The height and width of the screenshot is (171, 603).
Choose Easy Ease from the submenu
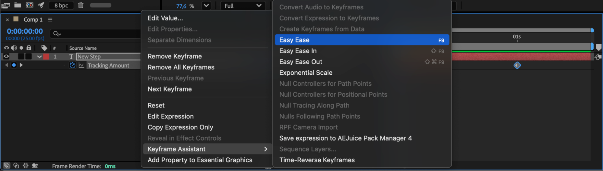pyautogui.click(x=362, y=40)
